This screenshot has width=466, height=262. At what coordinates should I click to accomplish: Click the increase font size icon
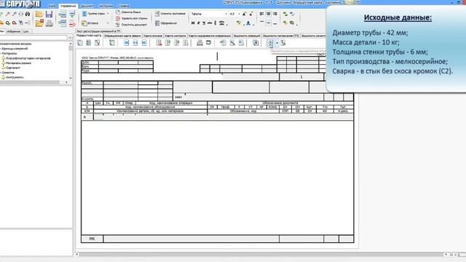[x=245, y=14]
